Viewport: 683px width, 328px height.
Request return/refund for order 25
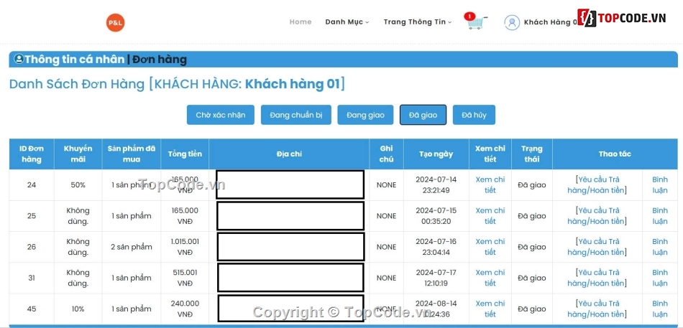pos(597,216)
